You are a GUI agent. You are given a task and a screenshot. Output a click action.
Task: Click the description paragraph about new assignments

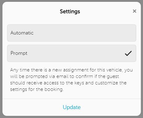[x=71, y=79]
